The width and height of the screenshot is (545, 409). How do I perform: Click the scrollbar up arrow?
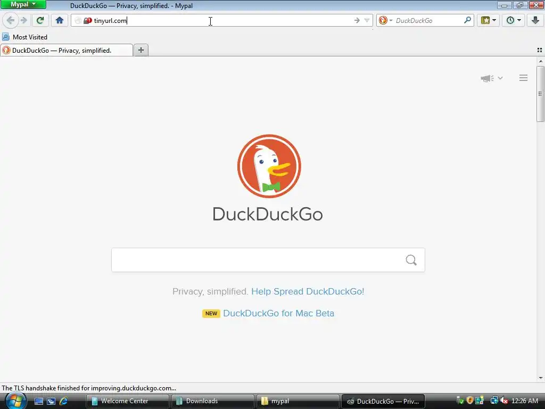pyautogui.click(x=541, y=62)
